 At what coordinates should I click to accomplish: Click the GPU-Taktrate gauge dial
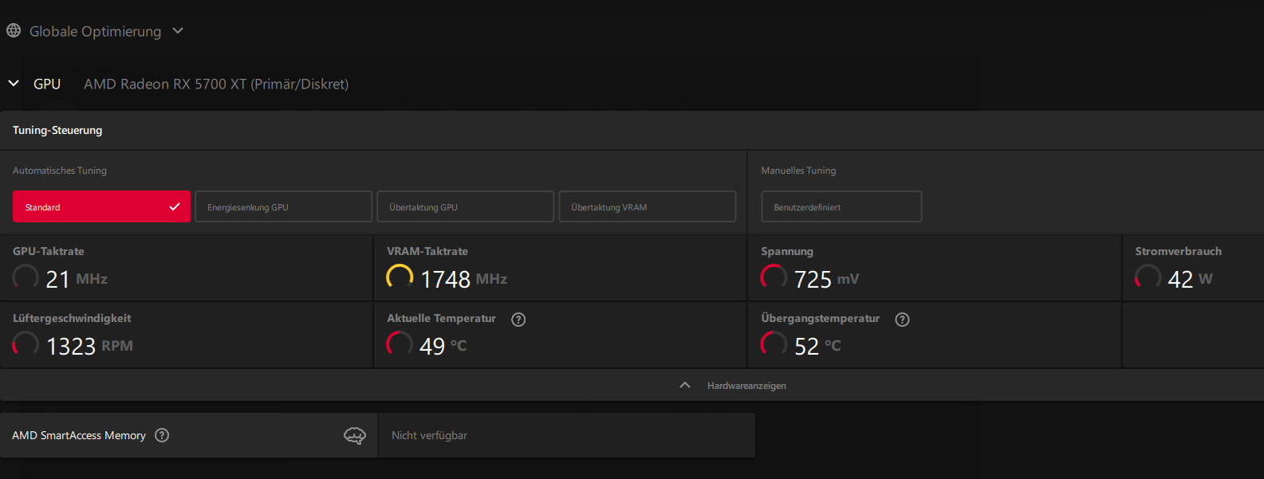26,277
